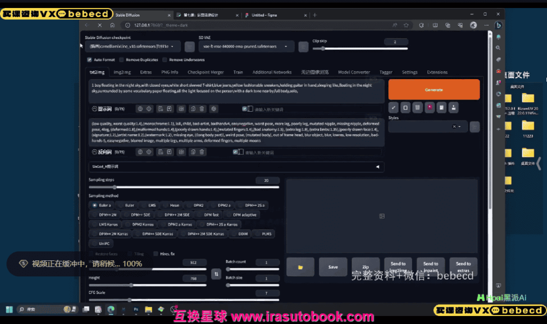The width and height of the screenshot is (547, 324).
Task: Open the Checkpoint Merger tab
Action: [206, 72]
